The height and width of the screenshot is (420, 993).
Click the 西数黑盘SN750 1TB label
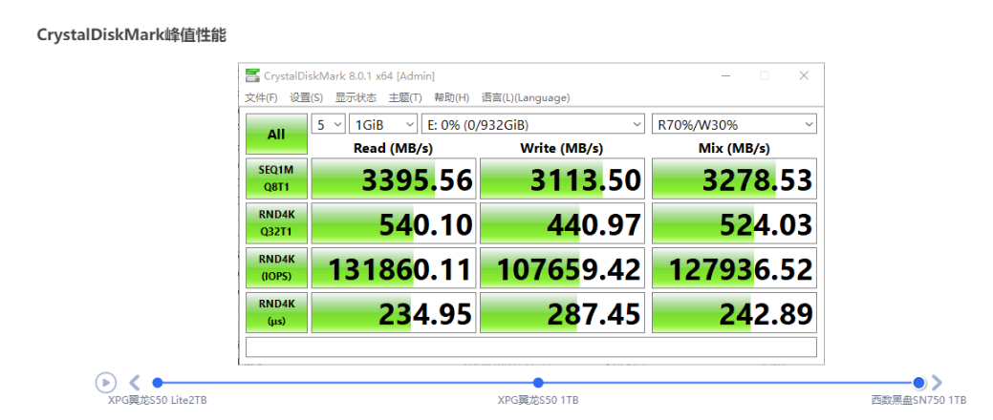tap(918, 400)
